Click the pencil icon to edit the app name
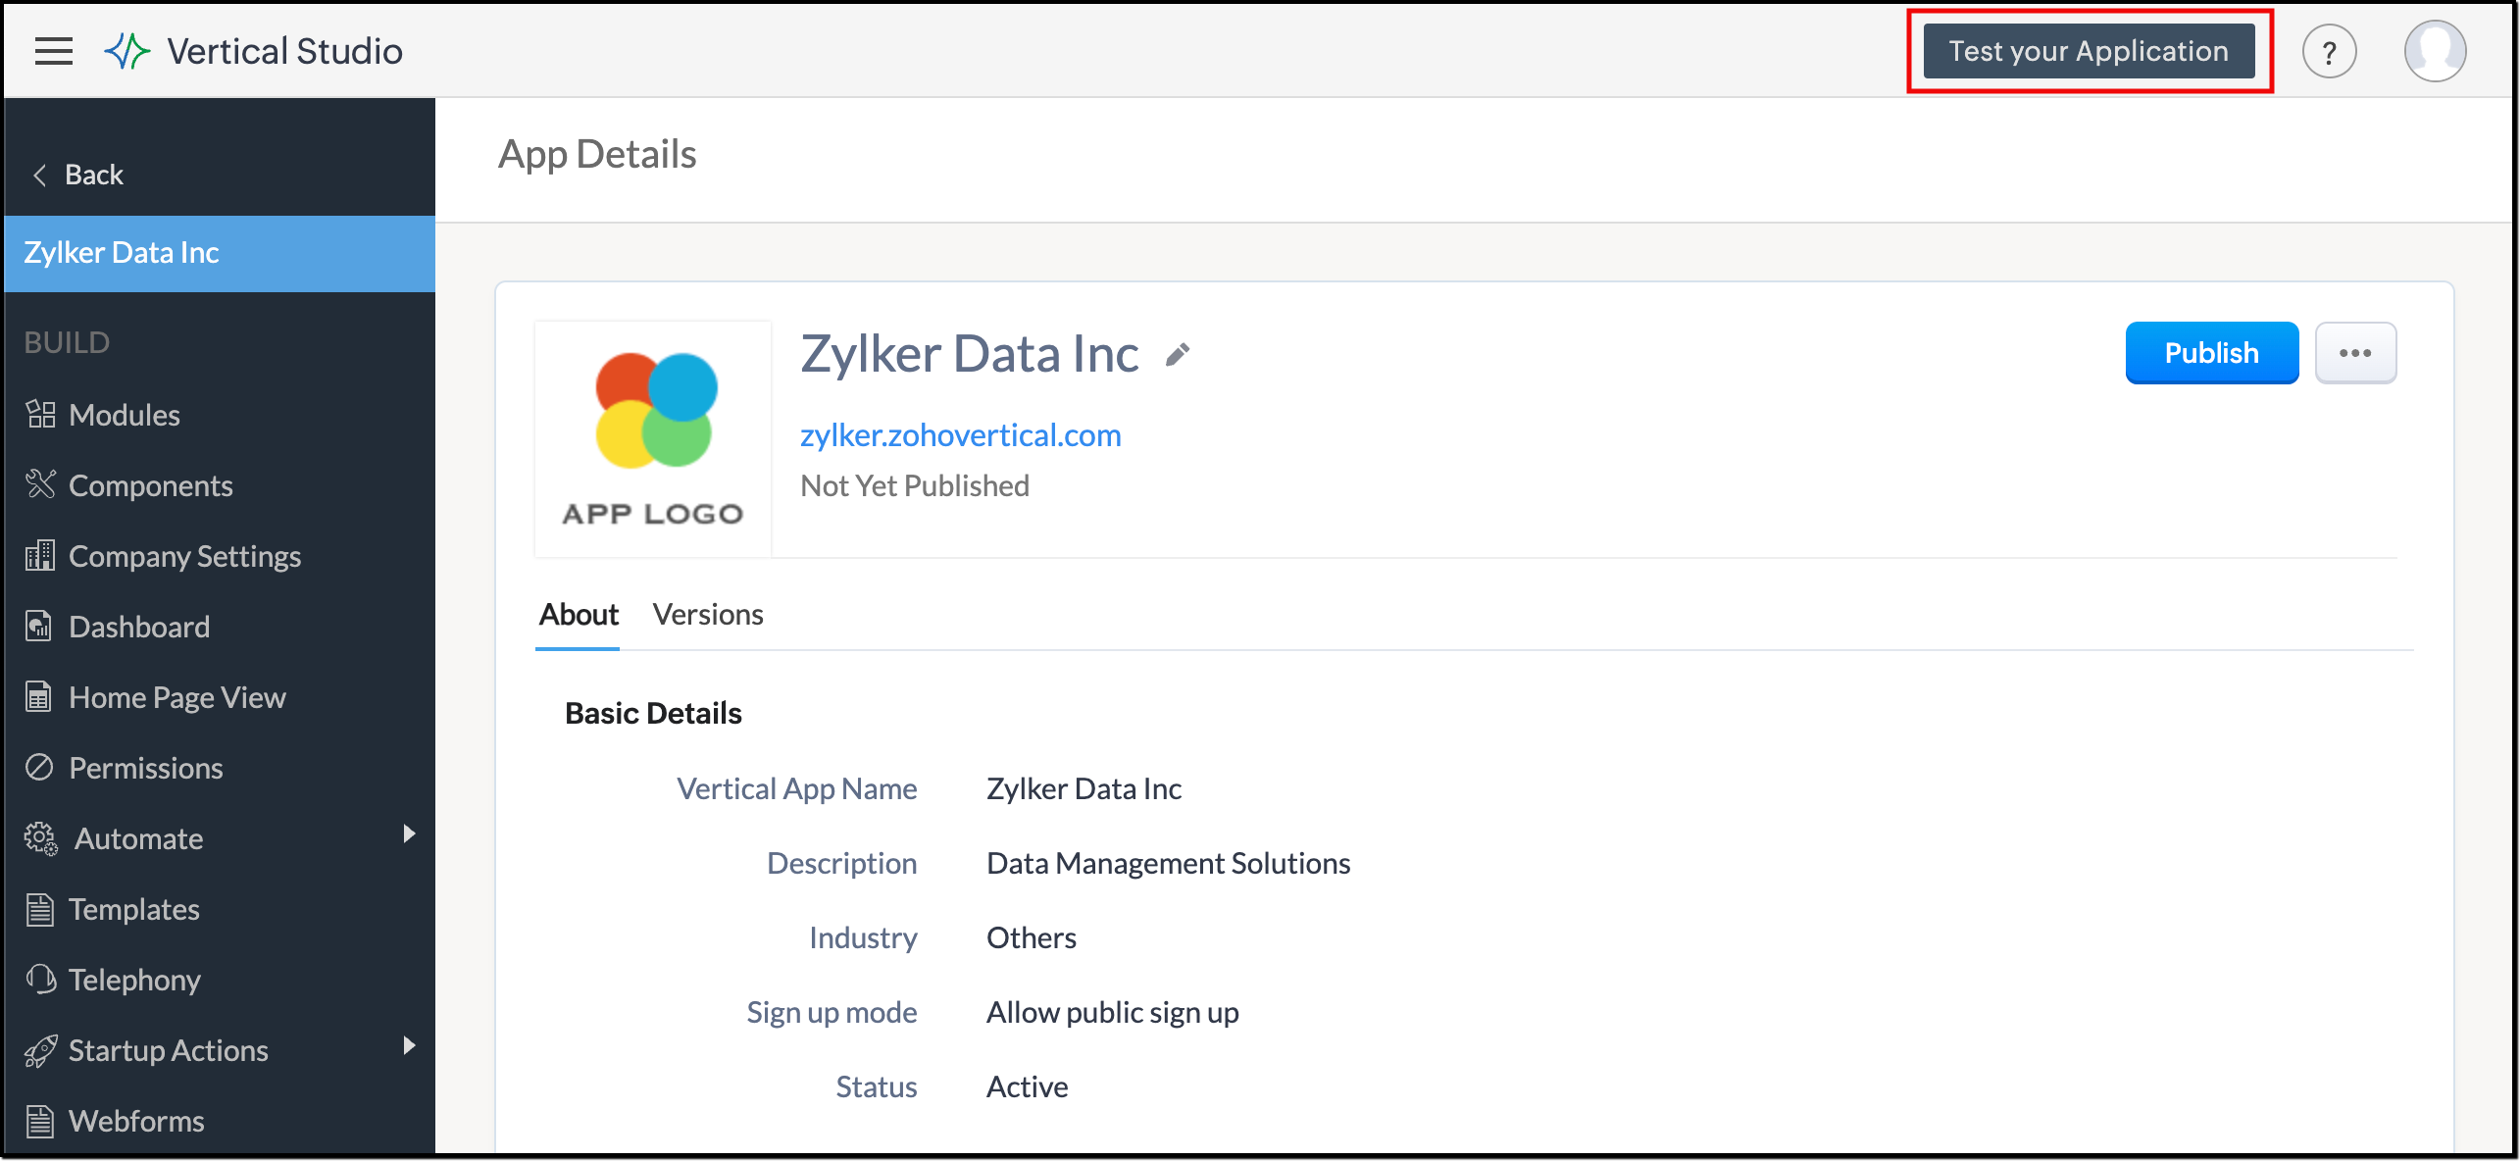 [x=1178, y=355]
